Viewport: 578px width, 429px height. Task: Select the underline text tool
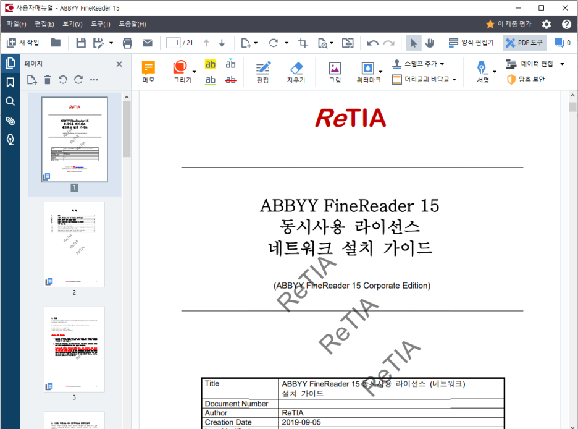click(x=211, y=80)
